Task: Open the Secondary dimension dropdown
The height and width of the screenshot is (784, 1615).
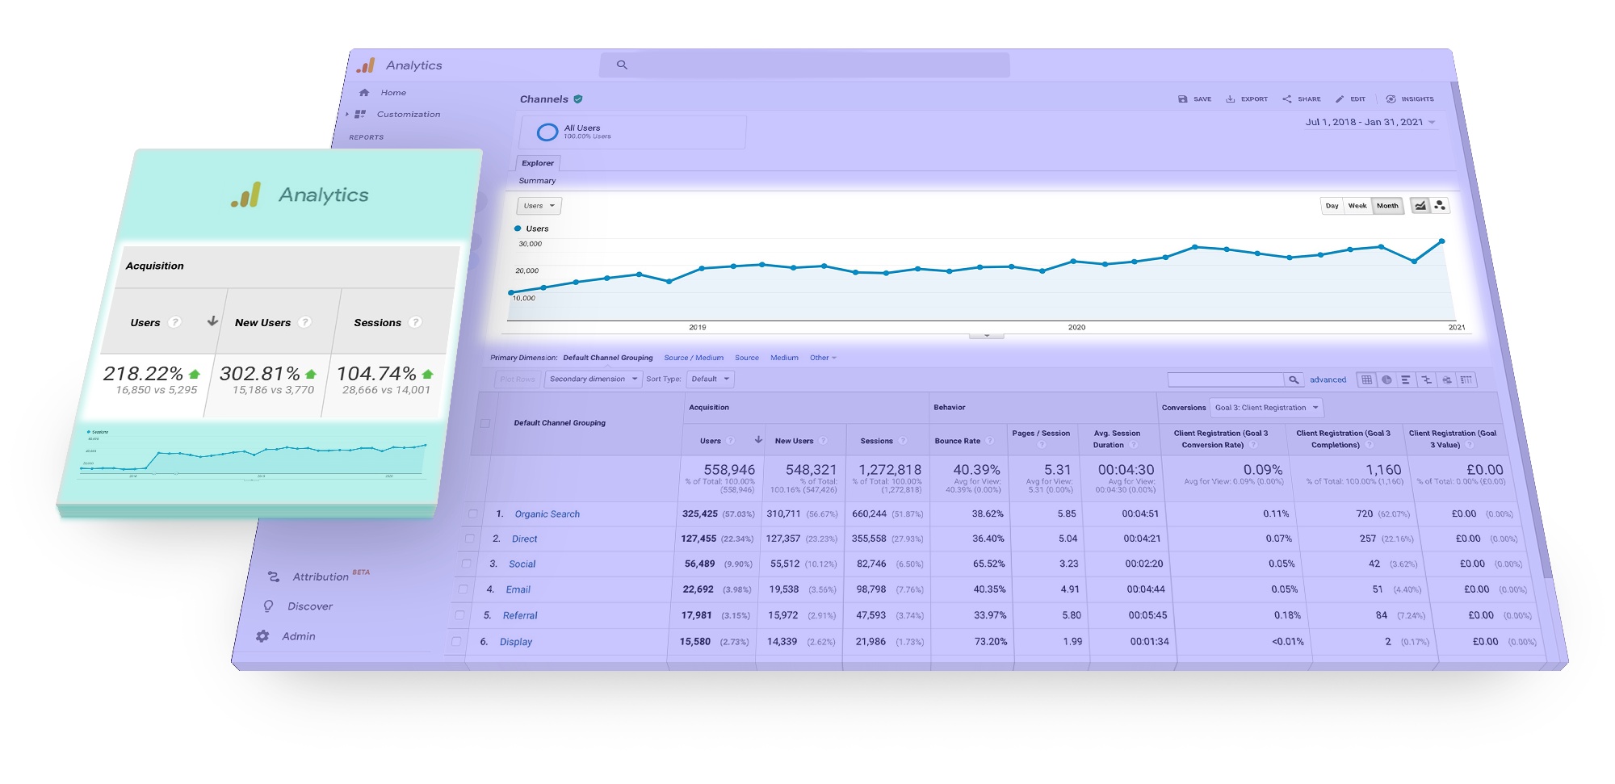Action: click(x=594, y=379)
